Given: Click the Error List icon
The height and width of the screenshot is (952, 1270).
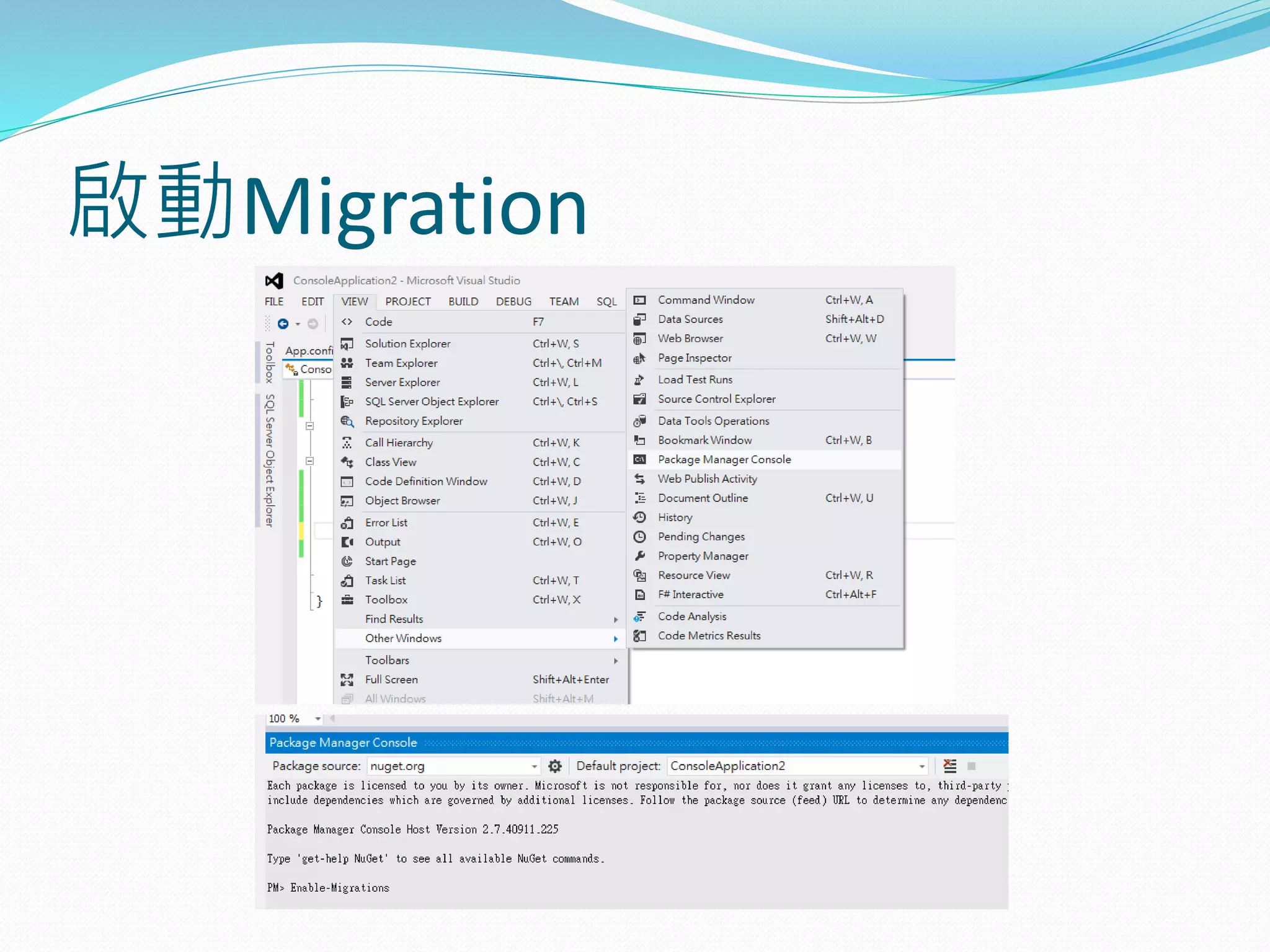Looking at the screenshot, I should point(347,522).
